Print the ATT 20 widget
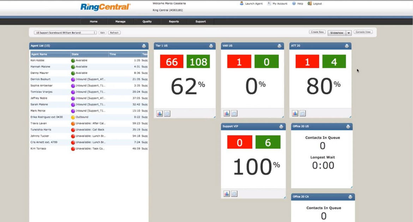 coord(347,46)
